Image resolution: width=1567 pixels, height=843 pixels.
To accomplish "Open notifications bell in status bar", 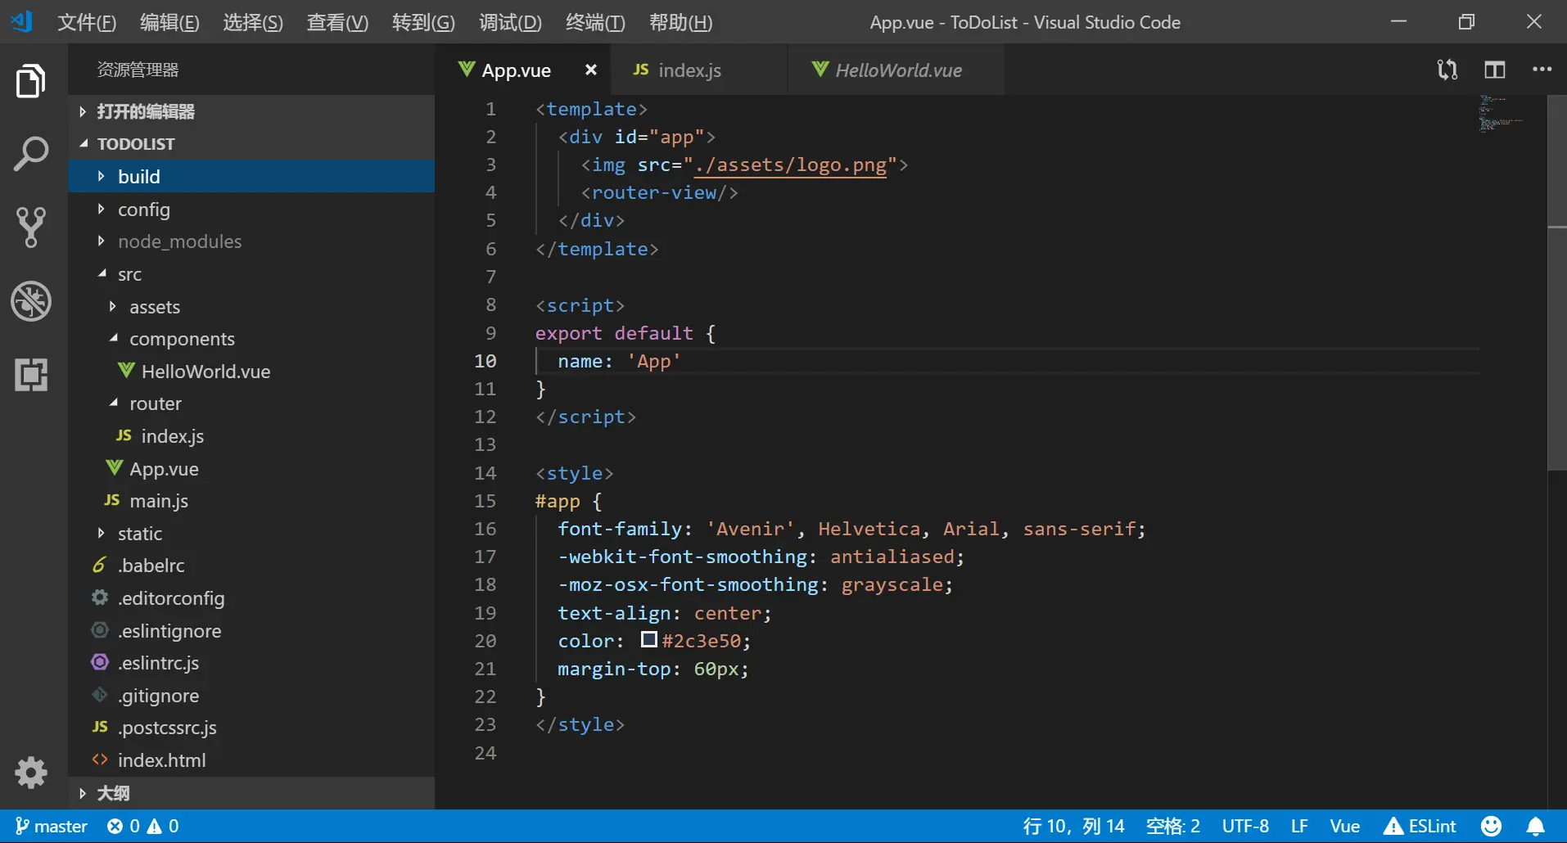I will pyautogui.click(x=1536, y=827).
